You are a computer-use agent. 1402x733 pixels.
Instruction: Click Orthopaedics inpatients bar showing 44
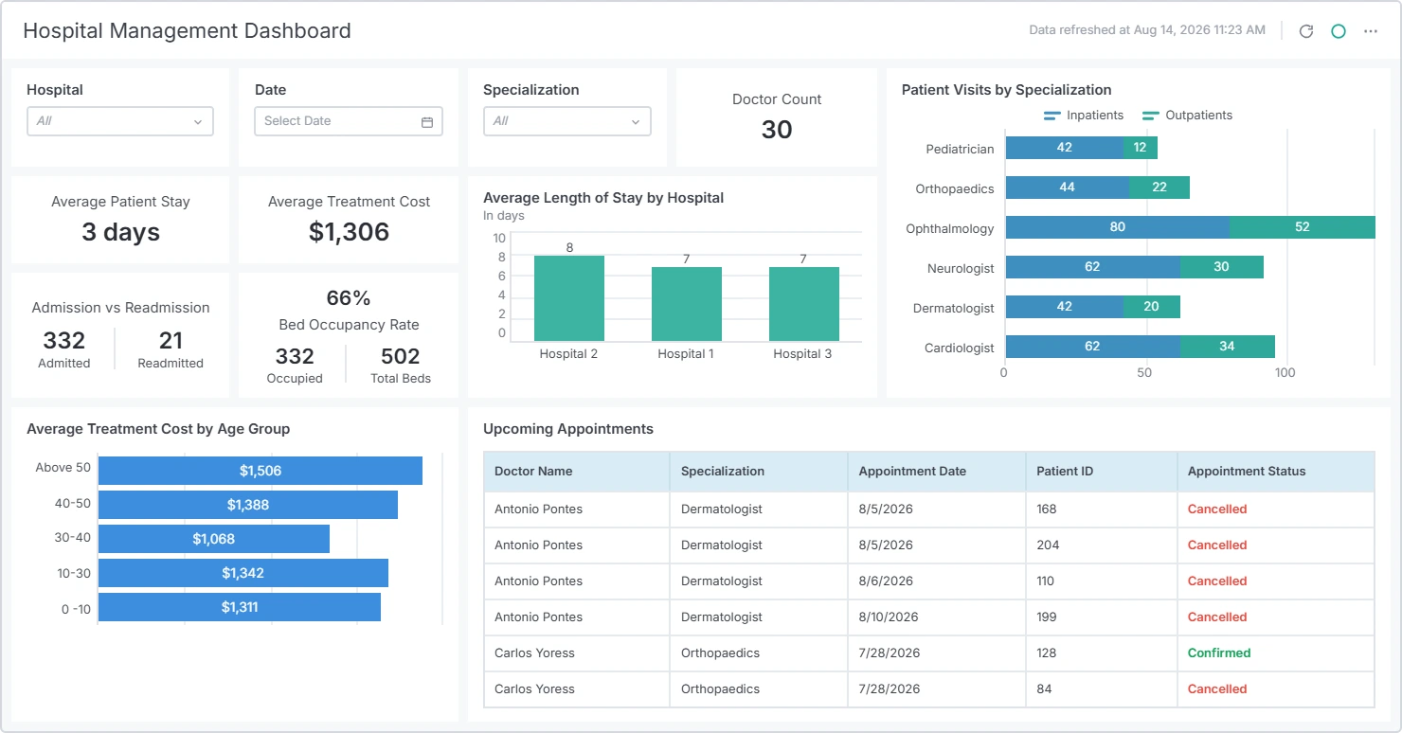1068,188
